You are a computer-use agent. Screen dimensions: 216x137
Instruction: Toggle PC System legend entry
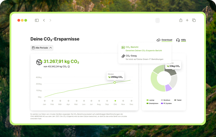[166, 103]
